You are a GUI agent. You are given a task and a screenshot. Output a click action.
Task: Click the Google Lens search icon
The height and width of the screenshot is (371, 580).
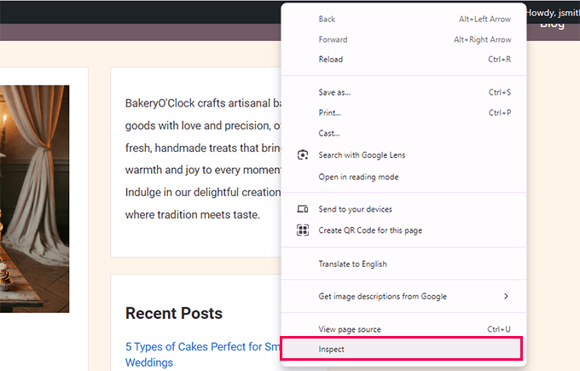coord(302,155)
